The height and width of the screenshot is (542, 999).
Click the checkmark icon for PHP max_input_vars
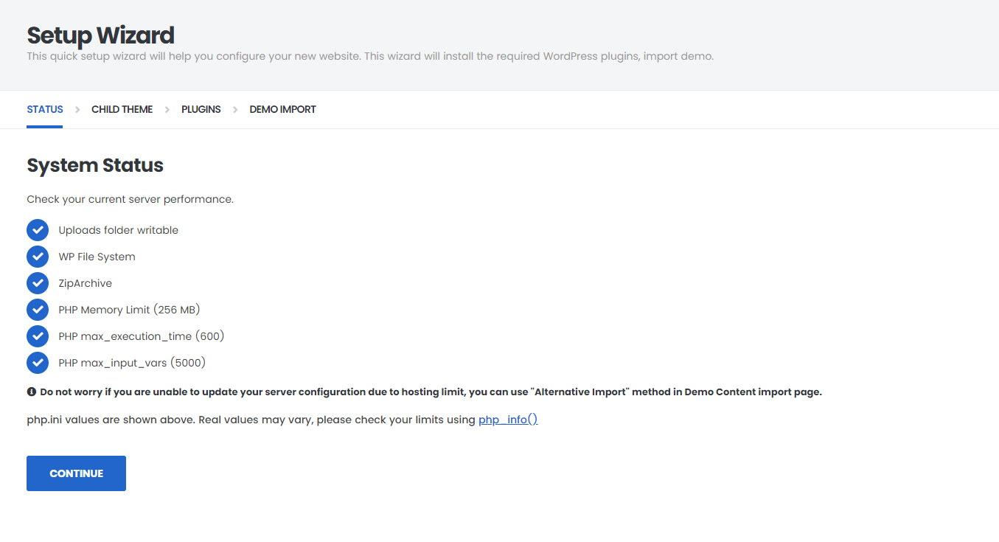pos(38,363)
